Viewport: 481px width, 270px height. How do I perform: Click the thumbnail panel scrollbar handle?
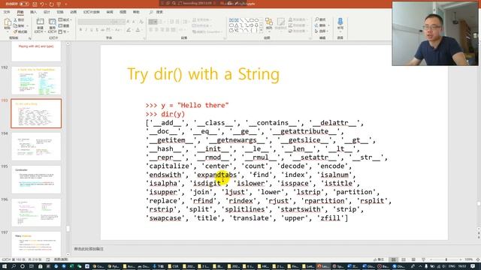click(x=68, y=229)
